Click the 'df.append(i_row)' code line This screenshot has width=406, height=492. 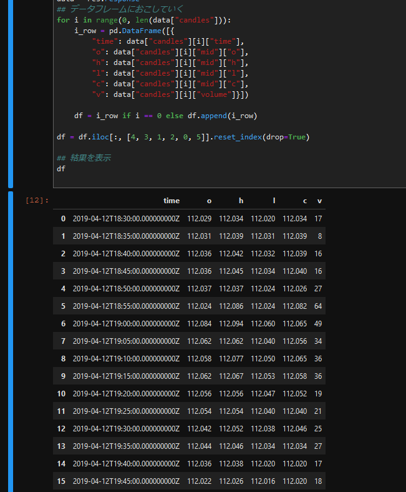coord(166,116)
